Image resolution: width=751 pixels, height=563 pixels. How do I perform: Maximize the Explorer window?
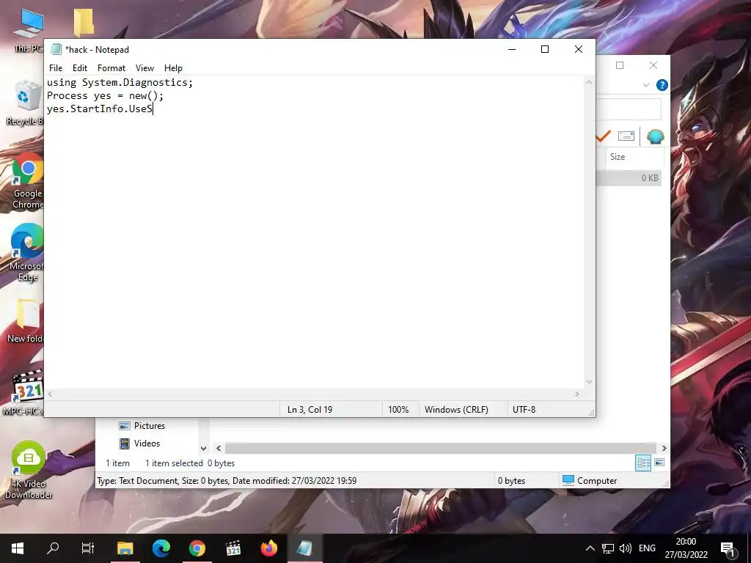(x=620, y=65)
